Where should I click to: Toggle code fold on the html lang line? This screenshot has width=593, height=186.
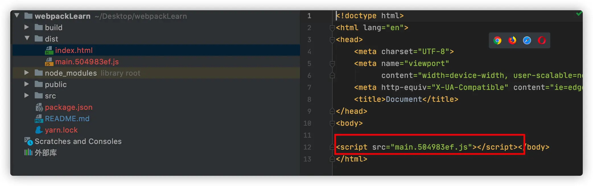coord(332,28)
